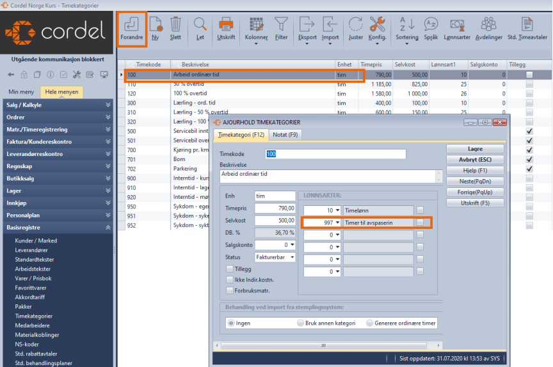553x367 pixels.
Task: Click the Juster refresh icon
Action: pyautogui.click(x=355, y=24)
